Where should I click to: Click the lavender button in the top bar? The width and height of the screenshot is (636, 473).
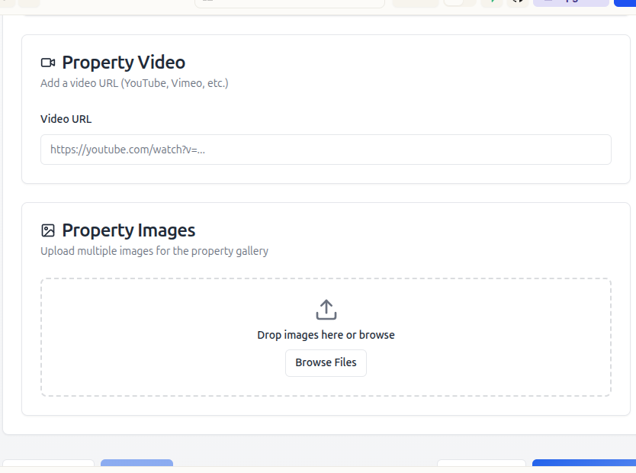tap(570, 2)
